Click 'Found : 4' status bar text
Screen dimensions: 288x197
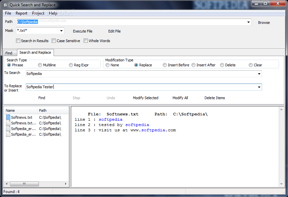11,192
